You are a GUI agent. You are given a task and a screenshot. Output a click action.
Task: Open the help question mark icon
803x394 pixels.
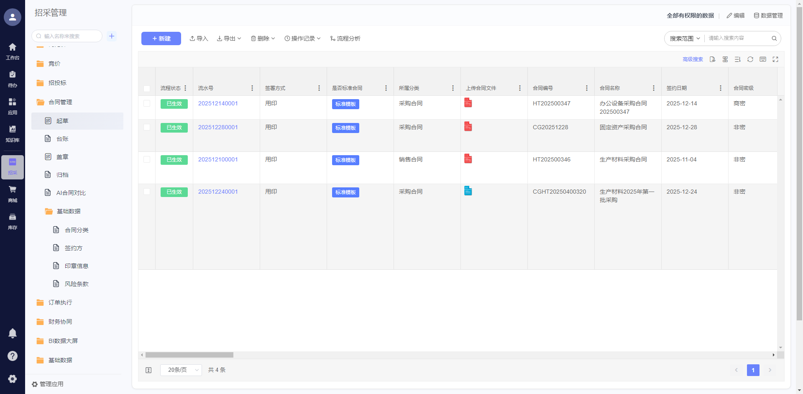(13, 356)
